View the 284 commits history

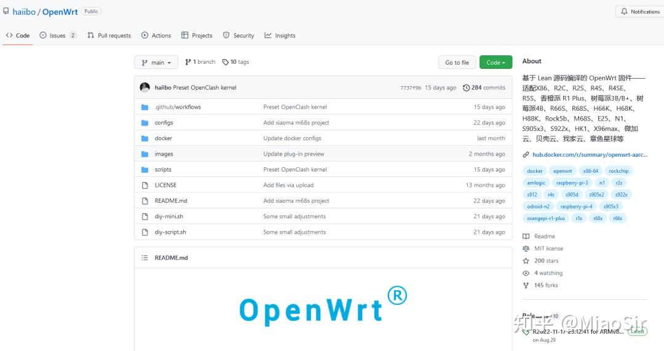[x=484, y=88]
